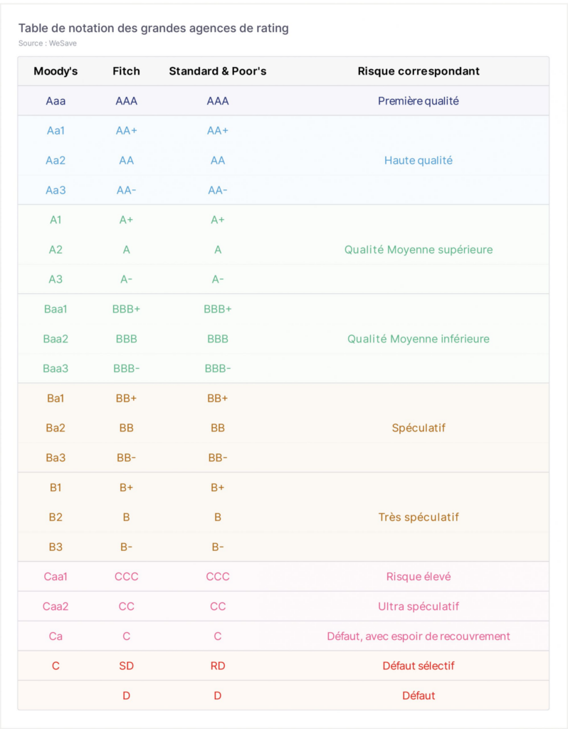Click the Ultra spéculatif label

[419, 607]
